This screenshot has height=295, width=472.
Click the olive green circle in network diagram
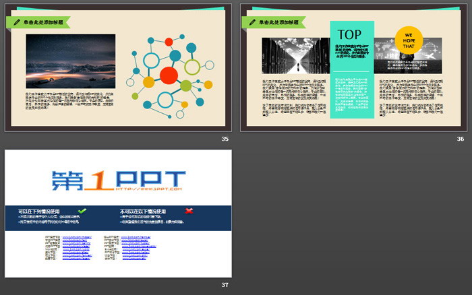coord(187,85)
